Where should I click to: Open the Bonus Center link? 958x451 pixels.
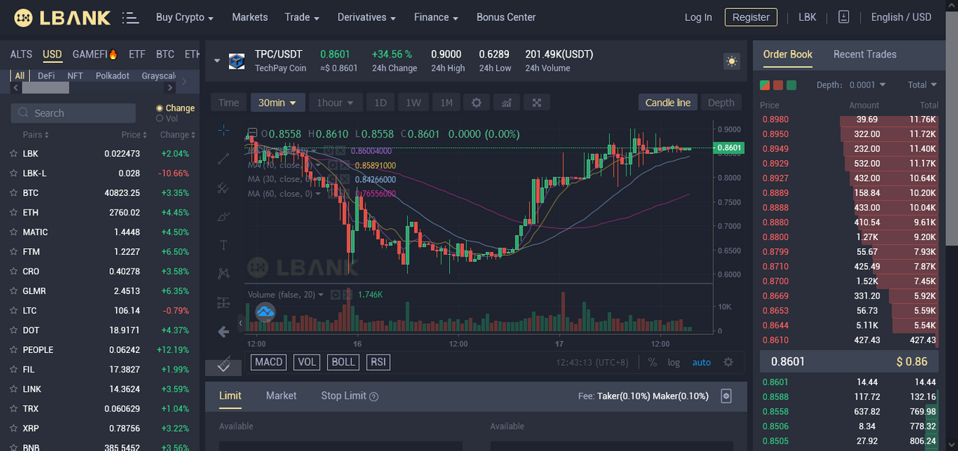click(x=506, y=17)
